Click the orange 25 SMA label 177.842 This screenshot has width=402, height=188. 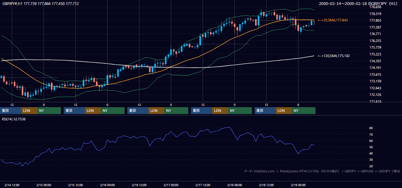333,20
